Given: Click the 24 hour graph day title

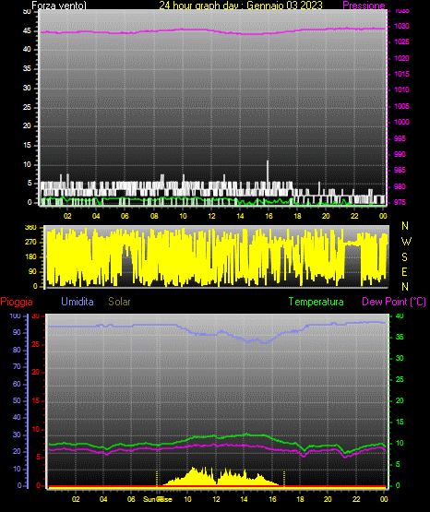Looking at the screenshot, I should (x=241, y=6).
